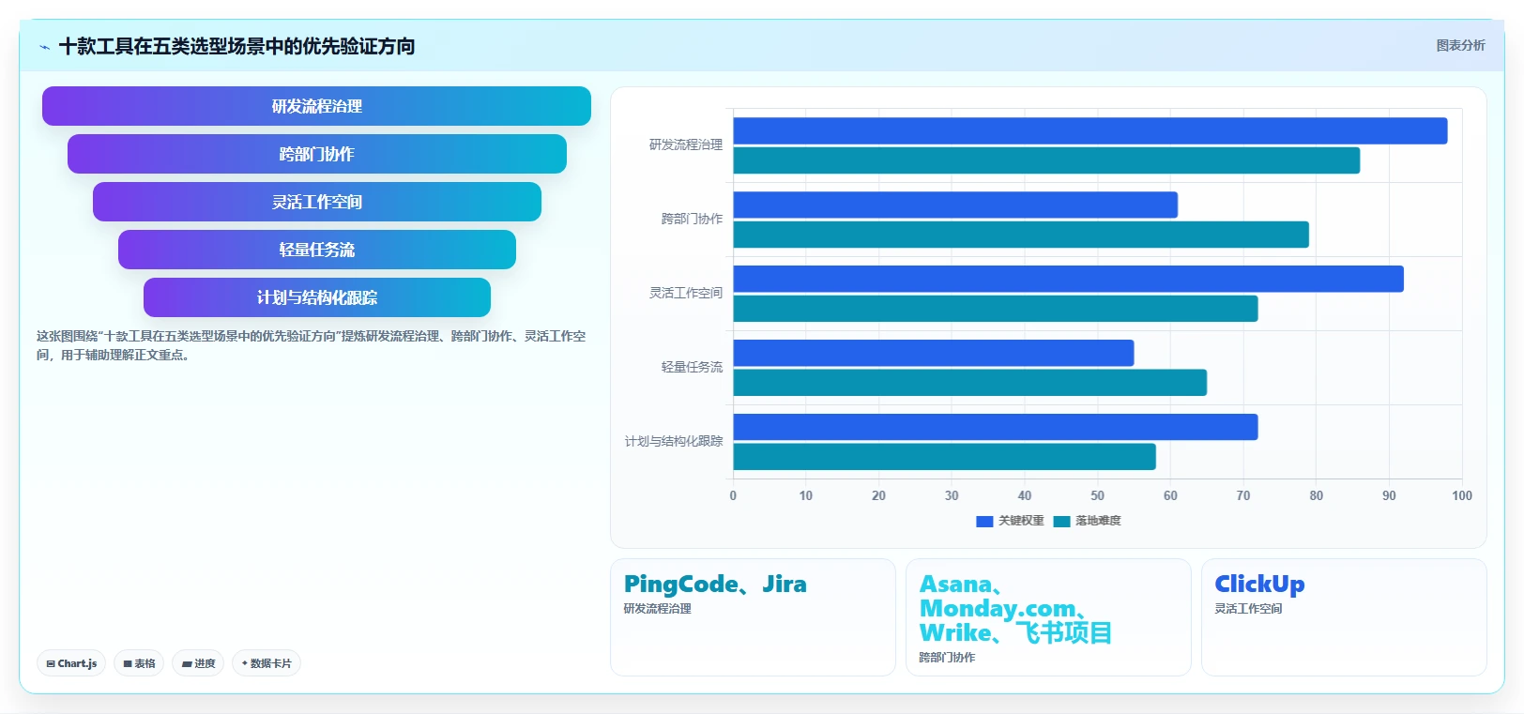
Task: Click the 跨部门协作 y-axis label in chart
Action: [x=692, y=219]
